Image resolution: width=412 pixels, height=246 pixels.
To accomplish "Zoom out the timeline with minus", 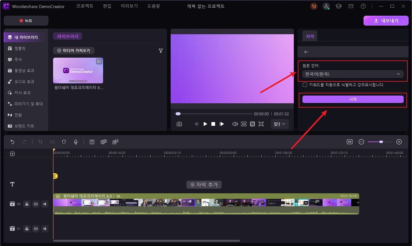I will pyautogui.click(x=361, y=142).
